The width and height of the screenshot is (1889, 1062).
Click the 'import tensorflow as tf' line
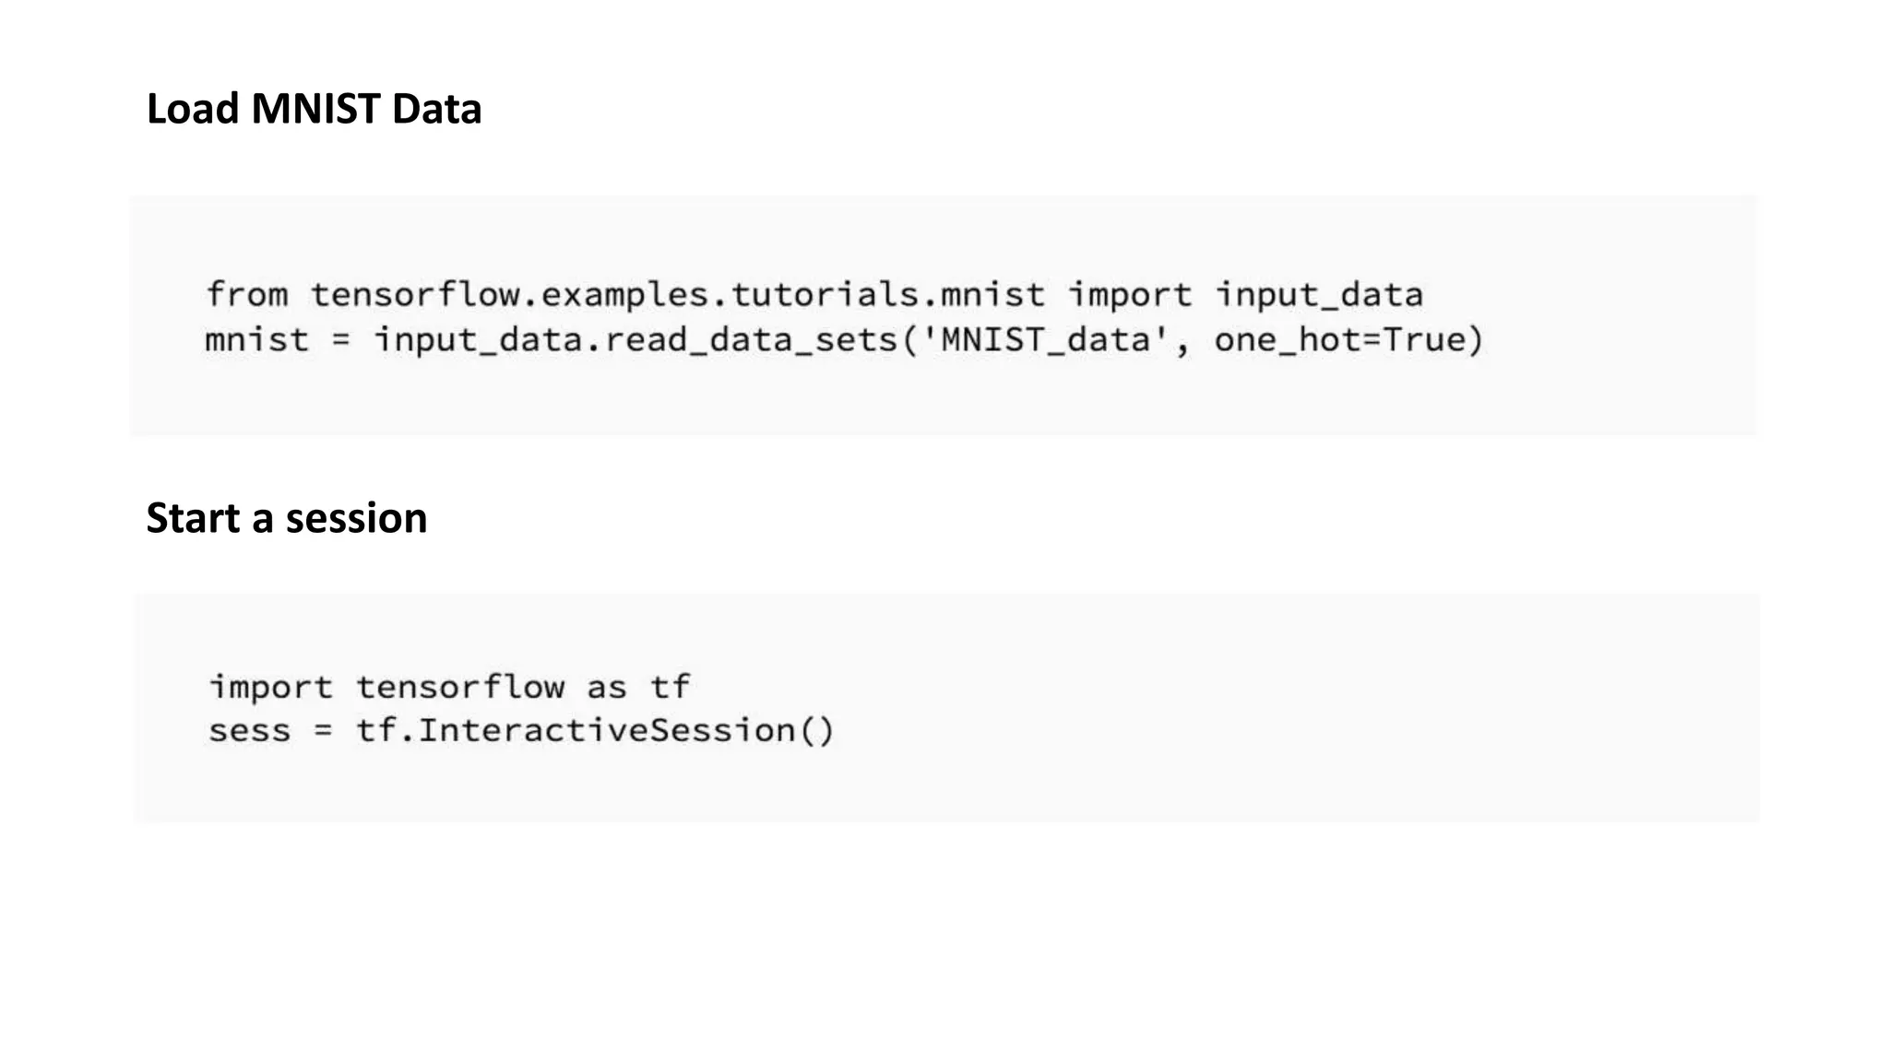coord(449,687)
